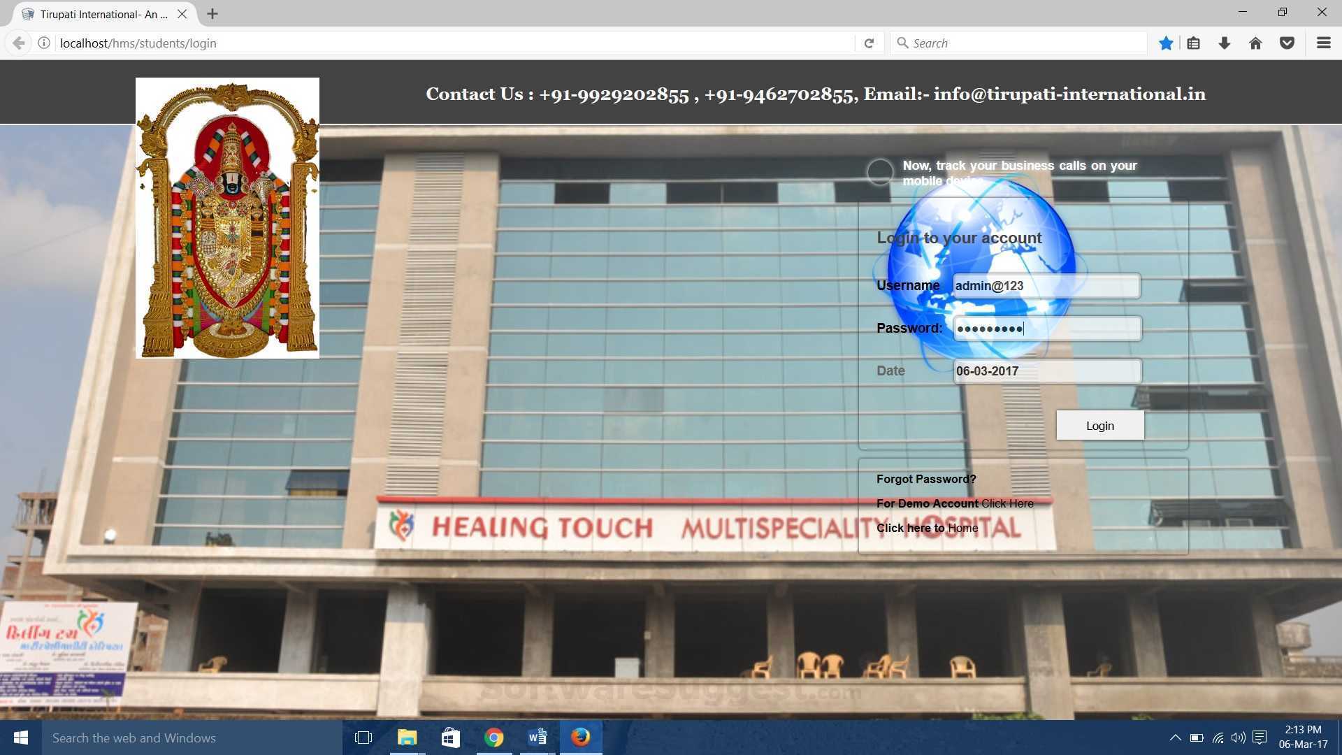Viewport: 1342px width, 755px height.
Task: Click the notifications icon in system tray
Action: [x=1260, y=738]
